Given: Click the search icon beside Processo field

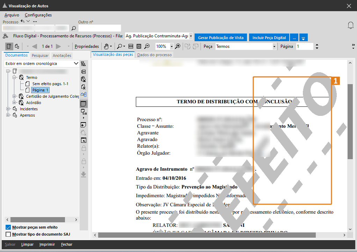Looking at the screenshot, I should tap(74, 28).
